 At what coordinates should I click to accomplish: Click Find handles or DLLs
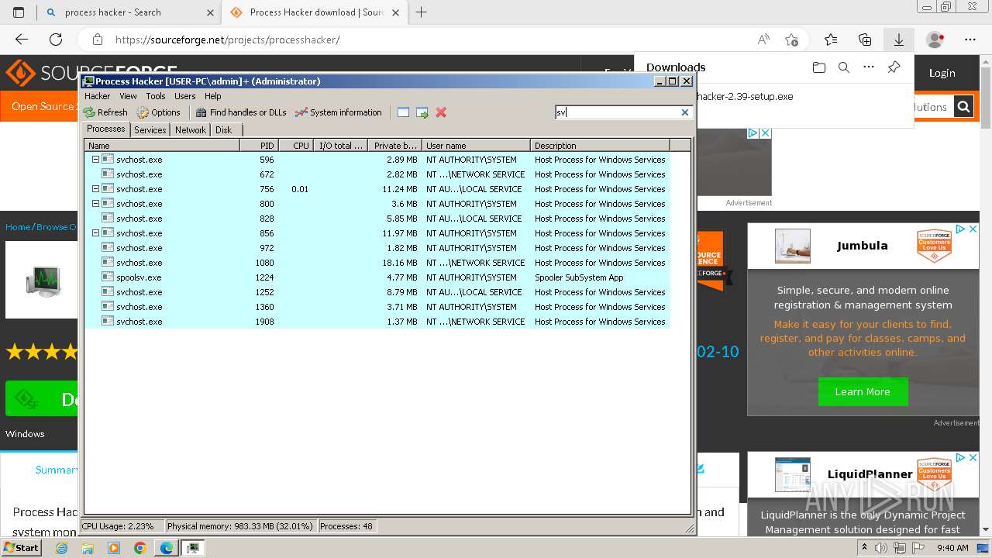(241, 112)
